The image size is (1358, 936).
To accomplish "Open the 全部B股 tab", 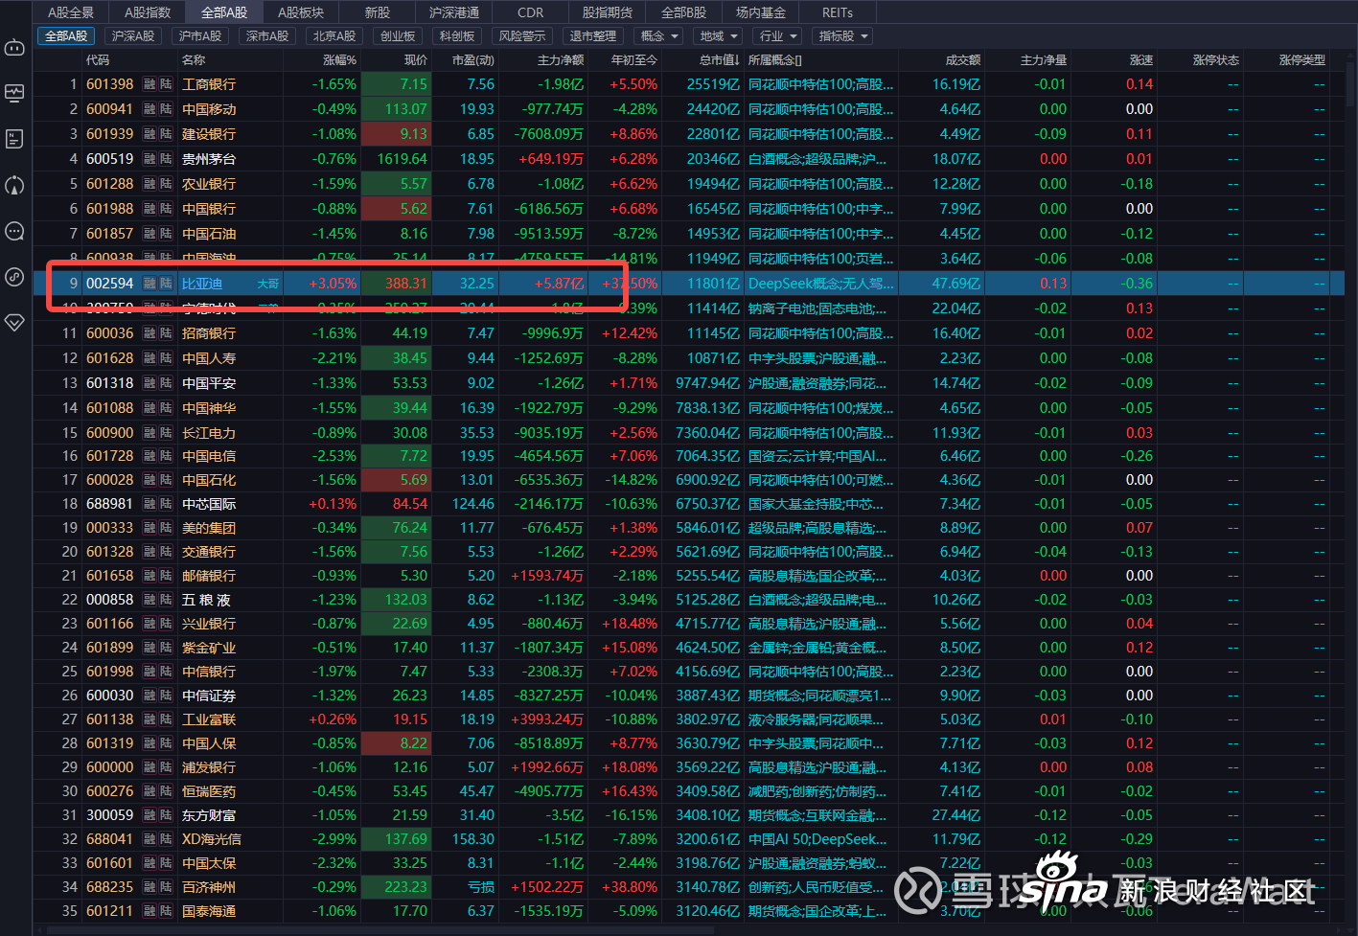I will point(684,12).
